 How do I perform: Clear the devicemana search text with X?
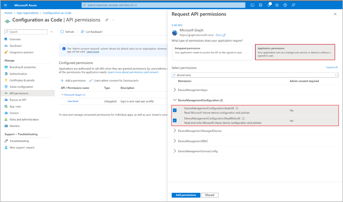click(336, 75)
